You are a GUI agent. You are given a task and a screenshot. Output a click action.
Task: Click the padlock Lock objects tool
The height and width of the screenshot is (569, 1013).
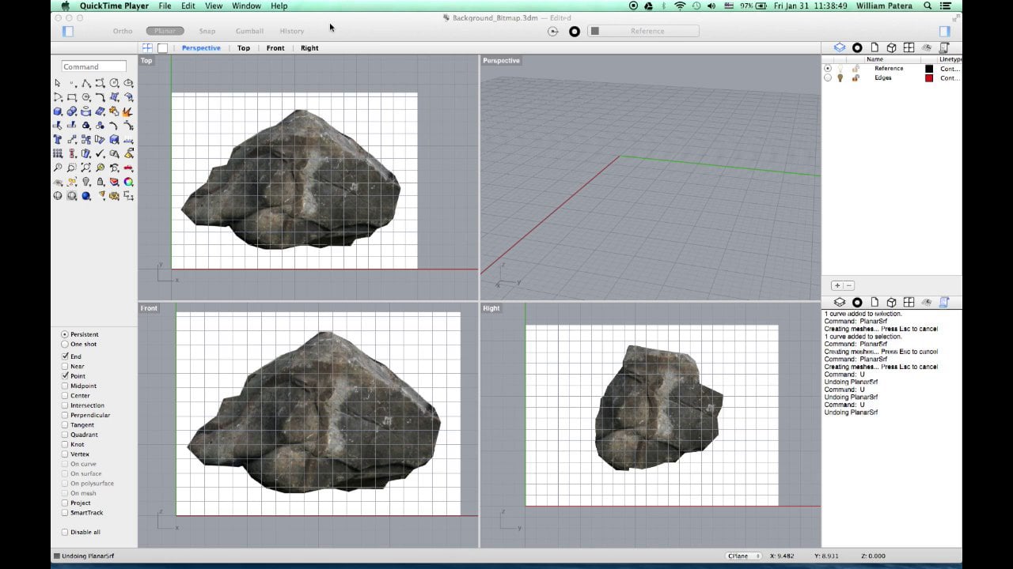point(101,182)
